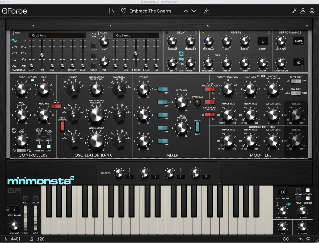Viewport: 319px width, 243px height.
Task: Click the bend range lock icon
Action: (7, 209)
